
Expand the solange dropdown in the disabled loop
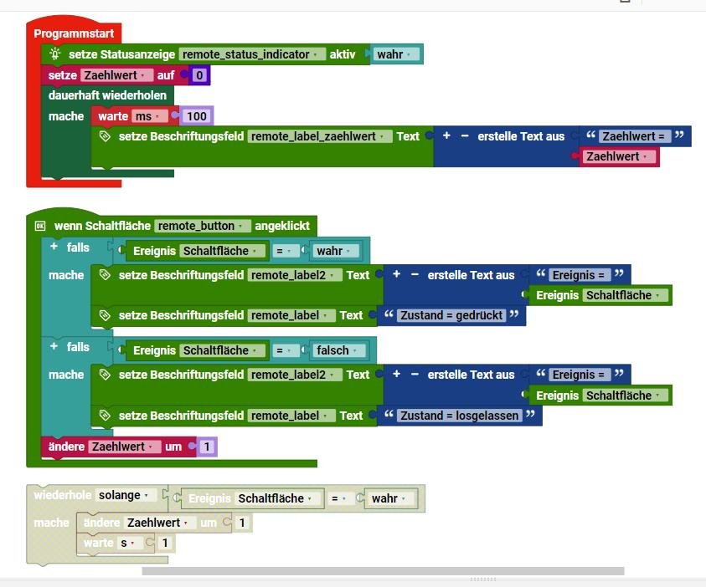(x=126, y=495)
